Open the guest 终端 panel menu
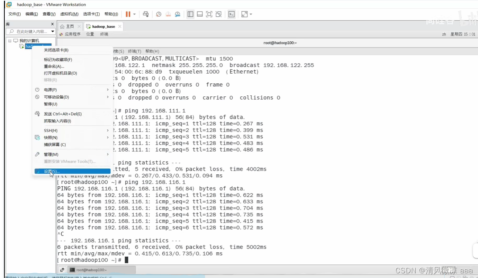478x278 pixels. tap(104, 34)
